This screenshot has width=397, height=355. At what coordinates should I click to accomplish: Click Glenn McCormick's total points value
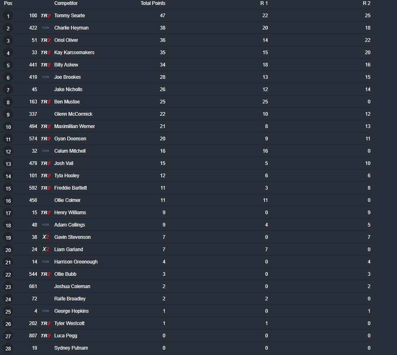(162, 114)
